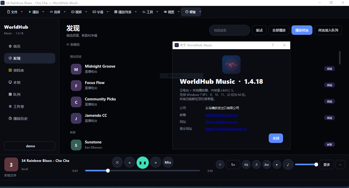The image size is (349, 188).
Task: Open the 更多 options in player bar
Action: point(327,164)
